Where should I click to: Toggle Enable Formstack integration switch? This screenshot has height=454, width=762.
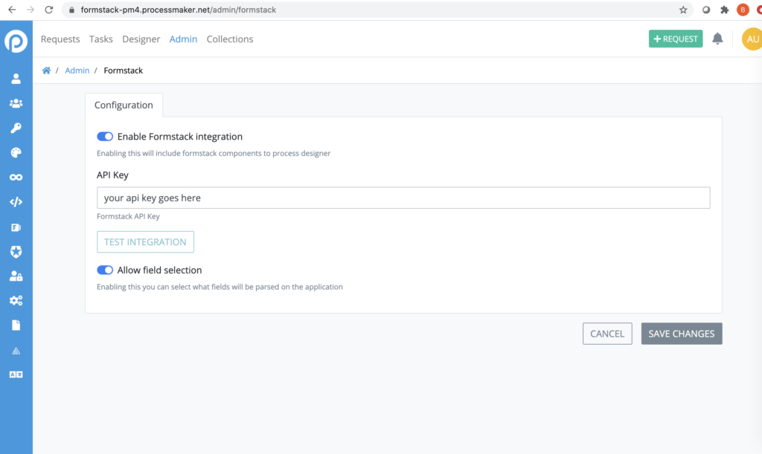point(105,136)
